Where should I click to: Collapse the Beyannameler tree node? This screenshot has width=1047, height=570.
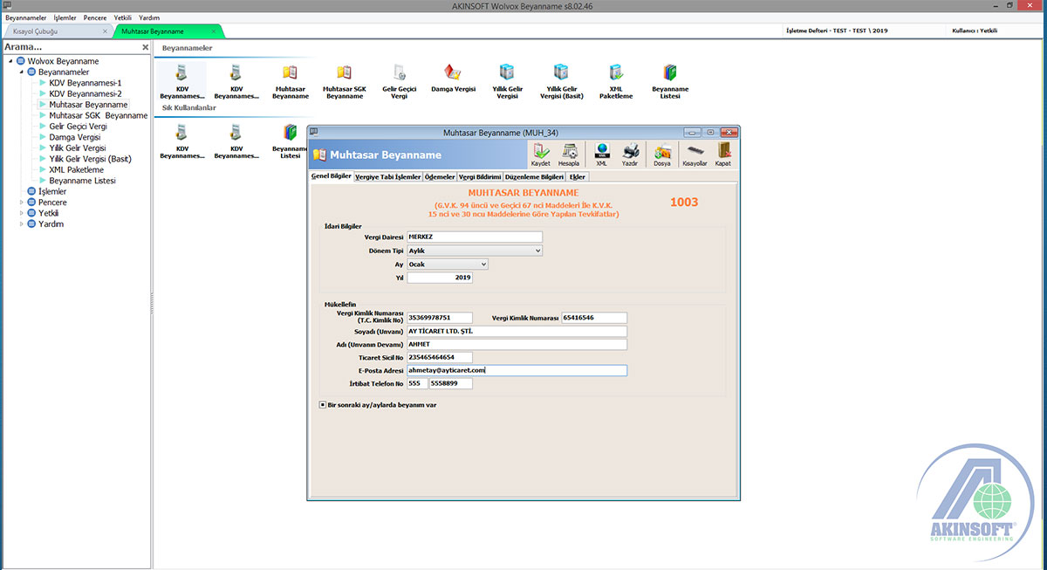(22, 72)
